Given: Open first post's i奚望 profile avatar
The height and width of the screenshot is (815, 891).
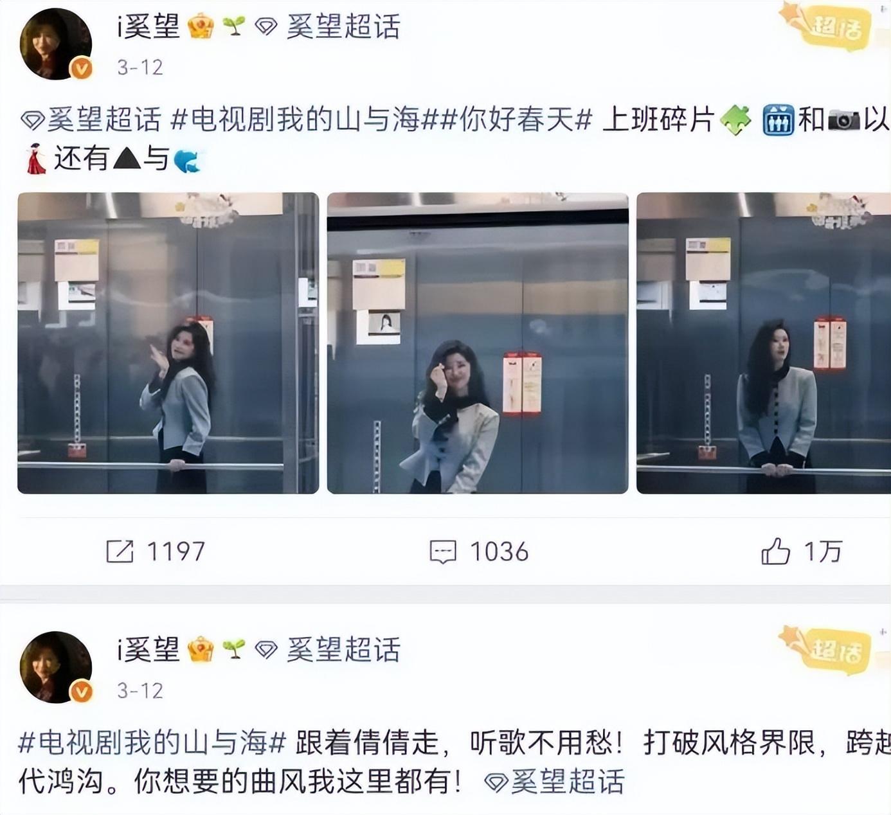Looking at the screenshot, I should tap(56, 44).
